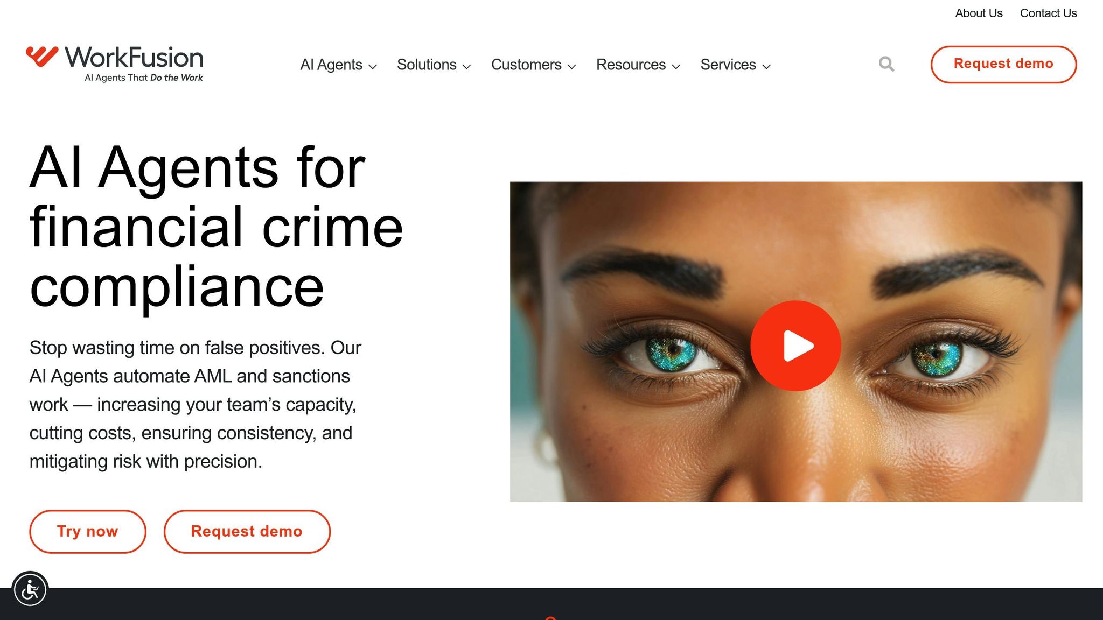The width and height of the screenshot is (1103, 620).
Task: Open the accessibility widget icon
Action: pyautogui.click(x=30, y=590)
